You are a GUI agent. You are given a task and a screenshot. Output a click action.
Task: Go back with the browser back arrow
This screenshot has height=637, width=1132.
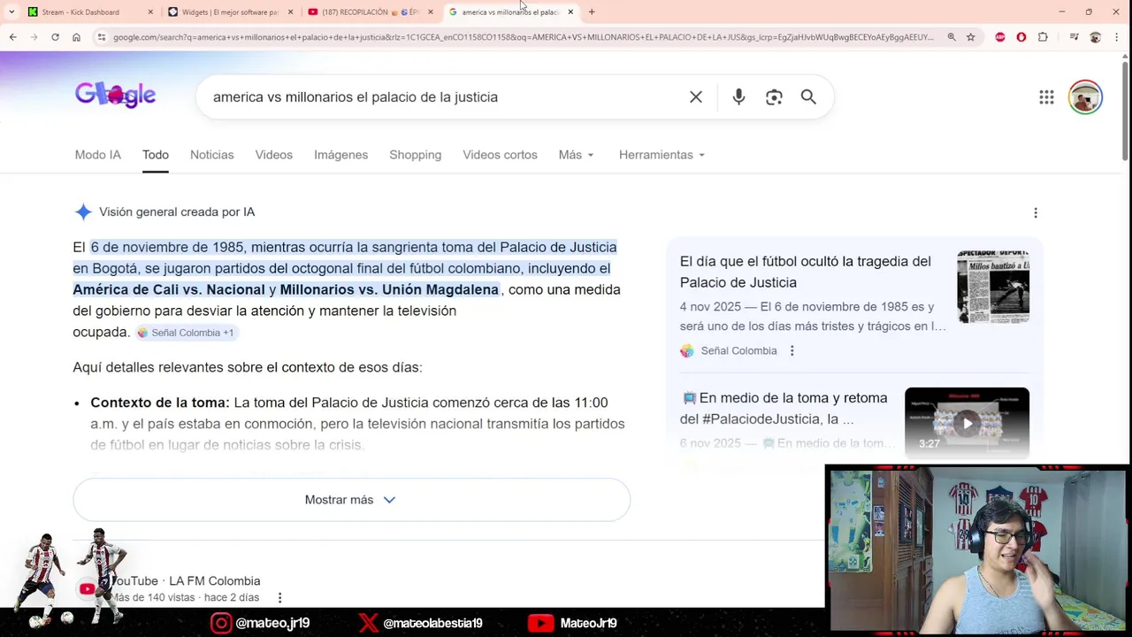(12, 37)
